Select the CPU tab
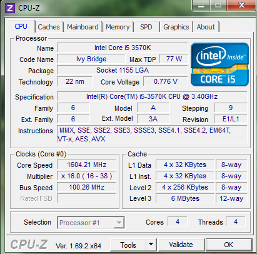This screenshot has height=254, width=257. (x=21, y=26)
